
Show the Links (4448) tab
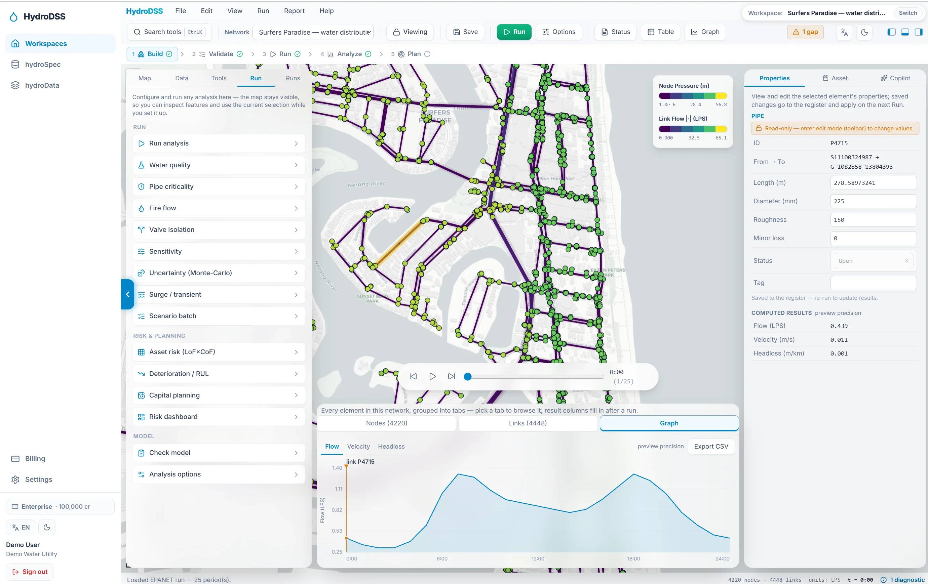pyautogui.click(x=528, y=423)
